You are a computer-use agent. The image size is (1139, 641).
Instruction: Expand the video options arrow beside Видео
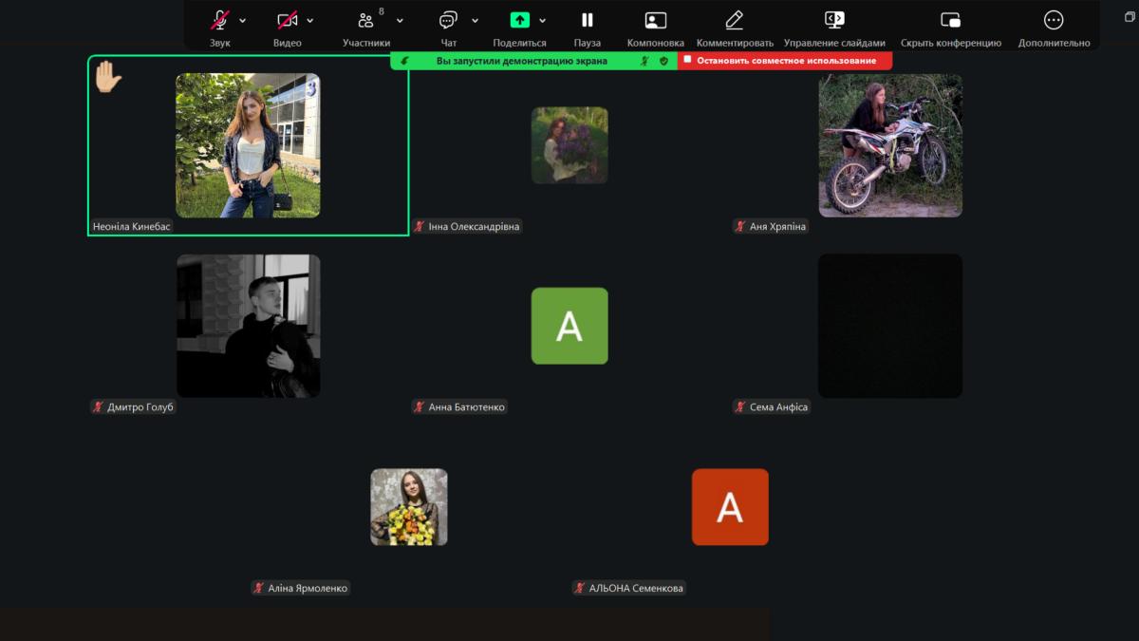point(310,20)
